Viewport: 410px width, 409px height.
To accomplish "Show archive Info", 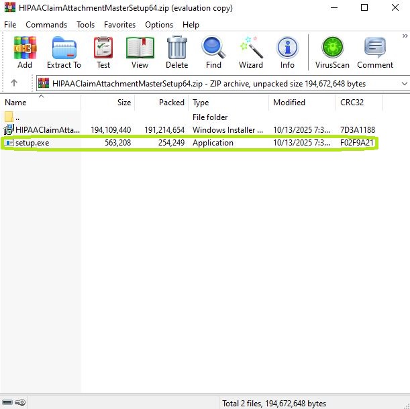I will (x=287, y=48).
